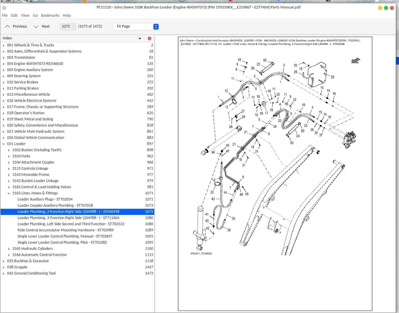Select 026 Global Vehicle Communication
Image resolution: width=399 pixels, height=313 pixels.
click(x=77, y=138)
